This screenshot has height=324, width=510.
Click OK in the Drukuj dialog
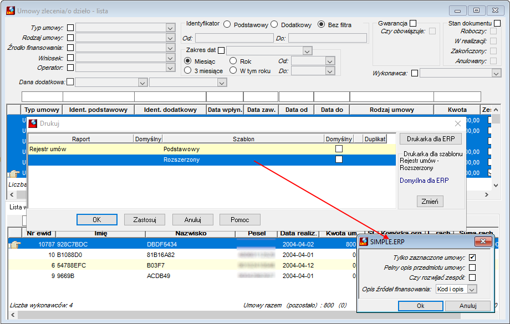click(97, 220)
